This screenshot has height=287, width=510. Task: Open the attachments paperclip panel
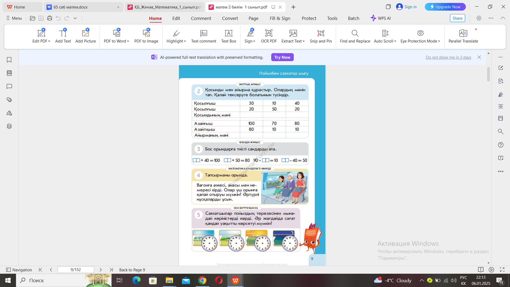click(9, 100)
